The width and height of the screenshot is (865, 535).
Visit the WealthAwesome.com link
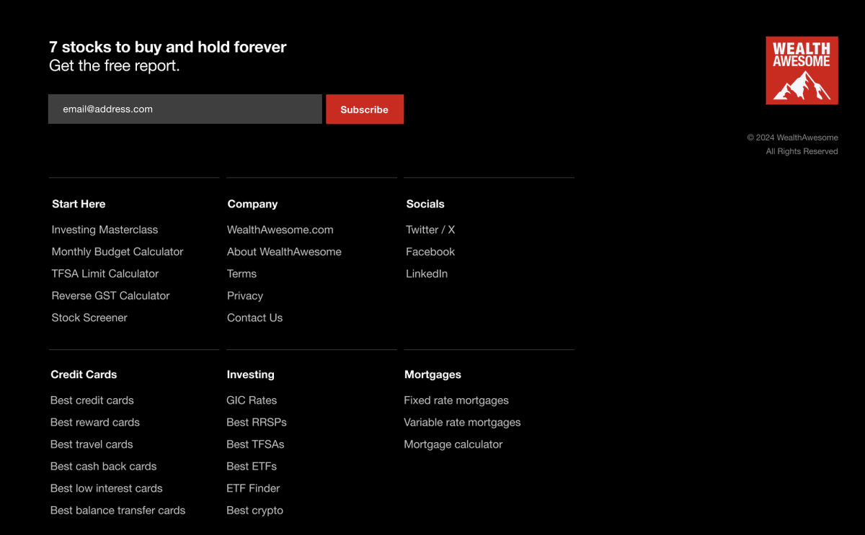(280, 230)
